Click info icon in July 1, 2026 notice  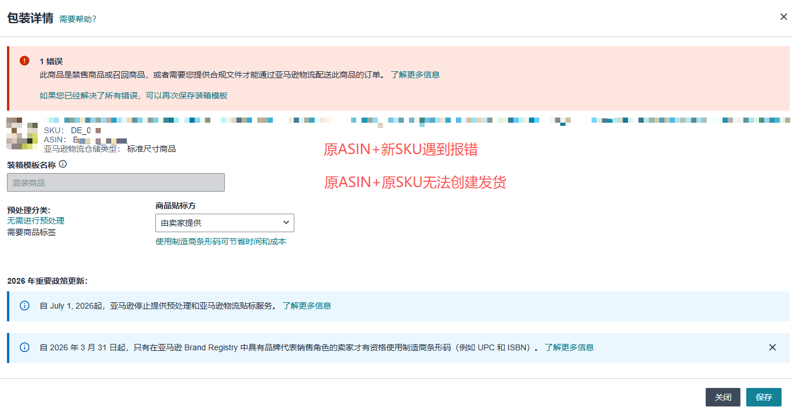tap(24, 306)
